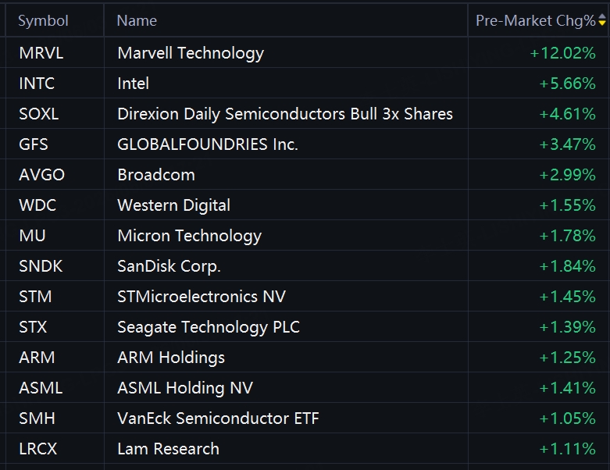Sort by the Name column header
Image resolution: width=610 pixels, height=470 pixels.
point(137,20)
